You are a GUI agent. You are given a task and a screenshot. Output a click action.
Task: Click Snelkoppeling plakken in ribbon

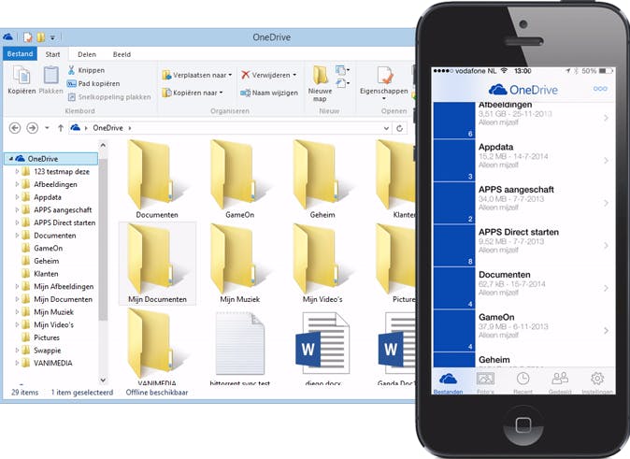[109, 97]
